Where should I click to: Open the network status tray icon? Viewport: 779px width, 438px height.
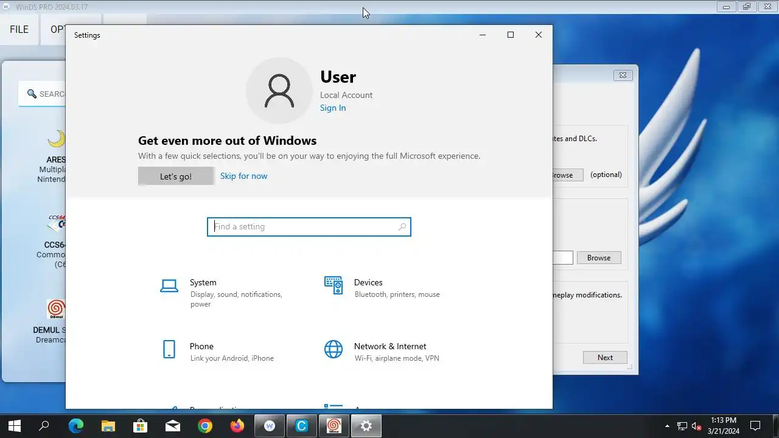pyautogui.click(x=682, y=426)
